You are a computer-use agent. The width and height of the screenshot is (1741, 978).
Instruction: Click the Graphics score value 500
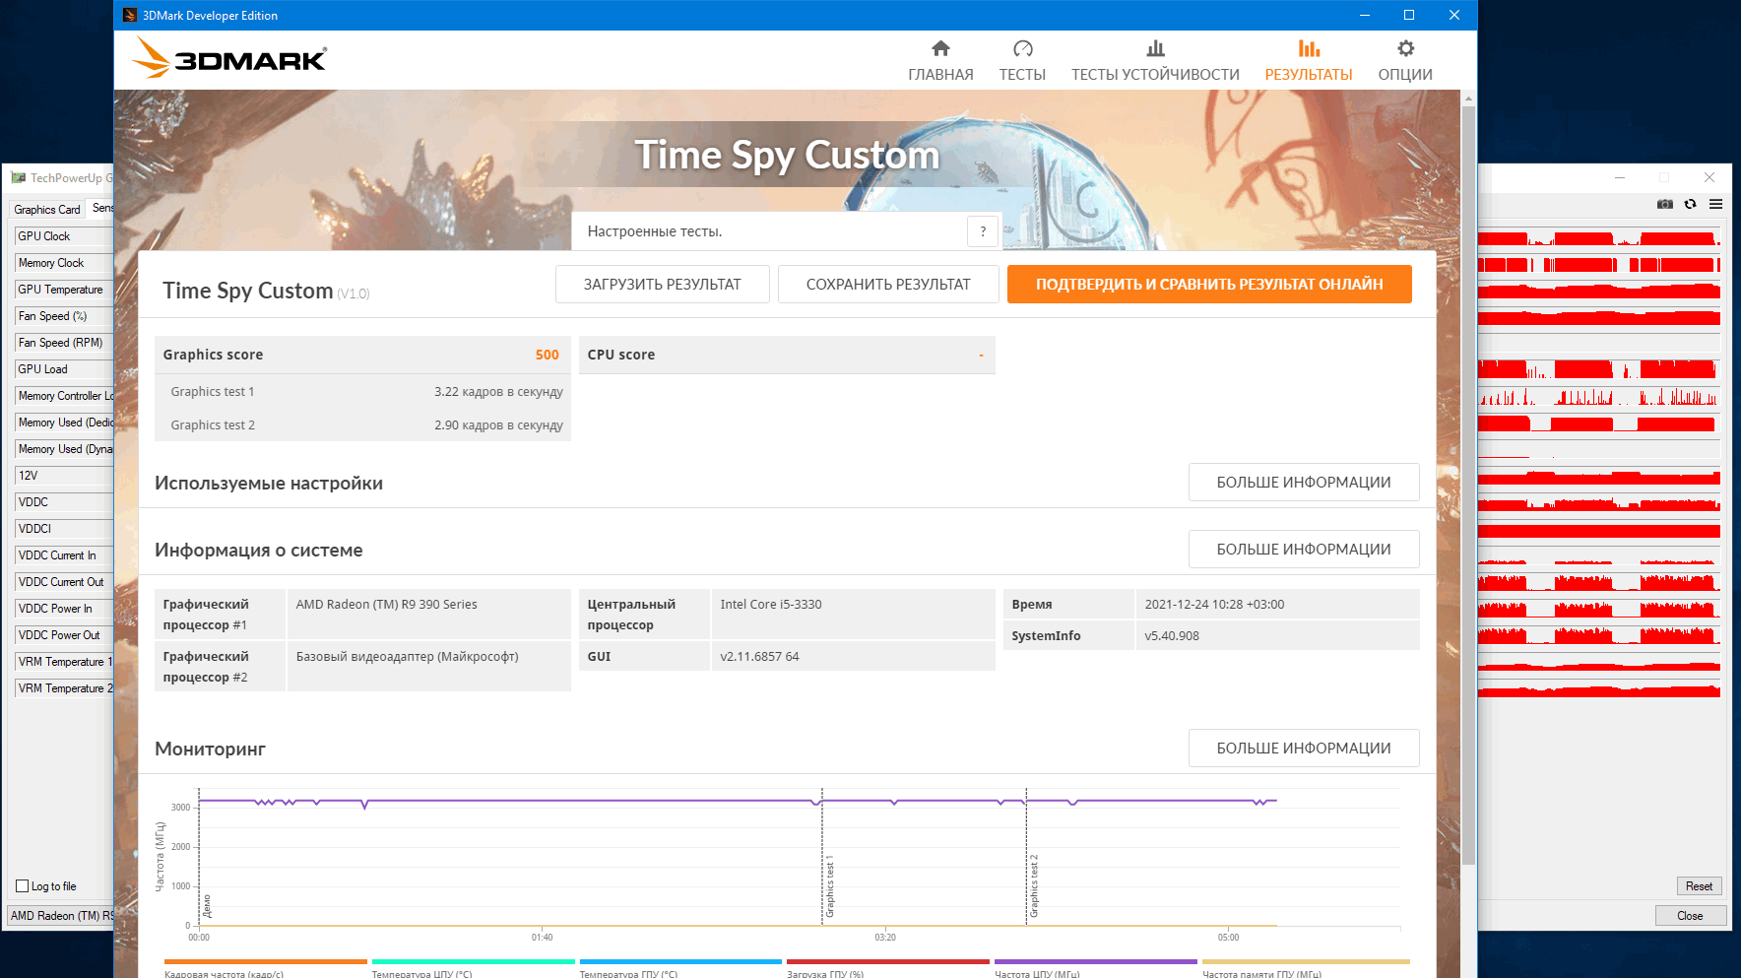(547, 355)
